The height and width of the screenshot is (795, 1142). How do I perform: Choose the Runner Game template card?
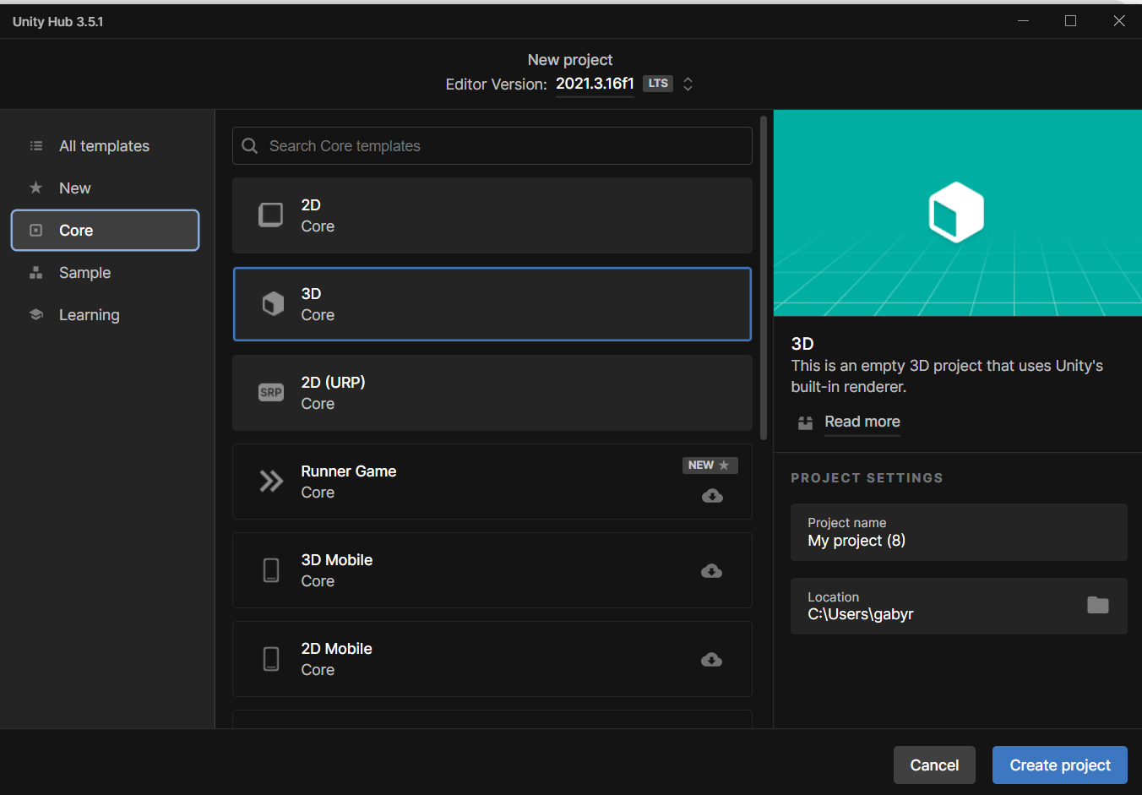coord(492,482)
